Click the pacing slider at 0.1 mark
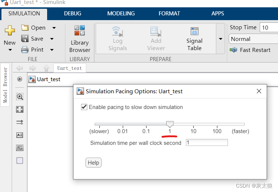This screenshot has height=192, width=278. tap(146, 124)
